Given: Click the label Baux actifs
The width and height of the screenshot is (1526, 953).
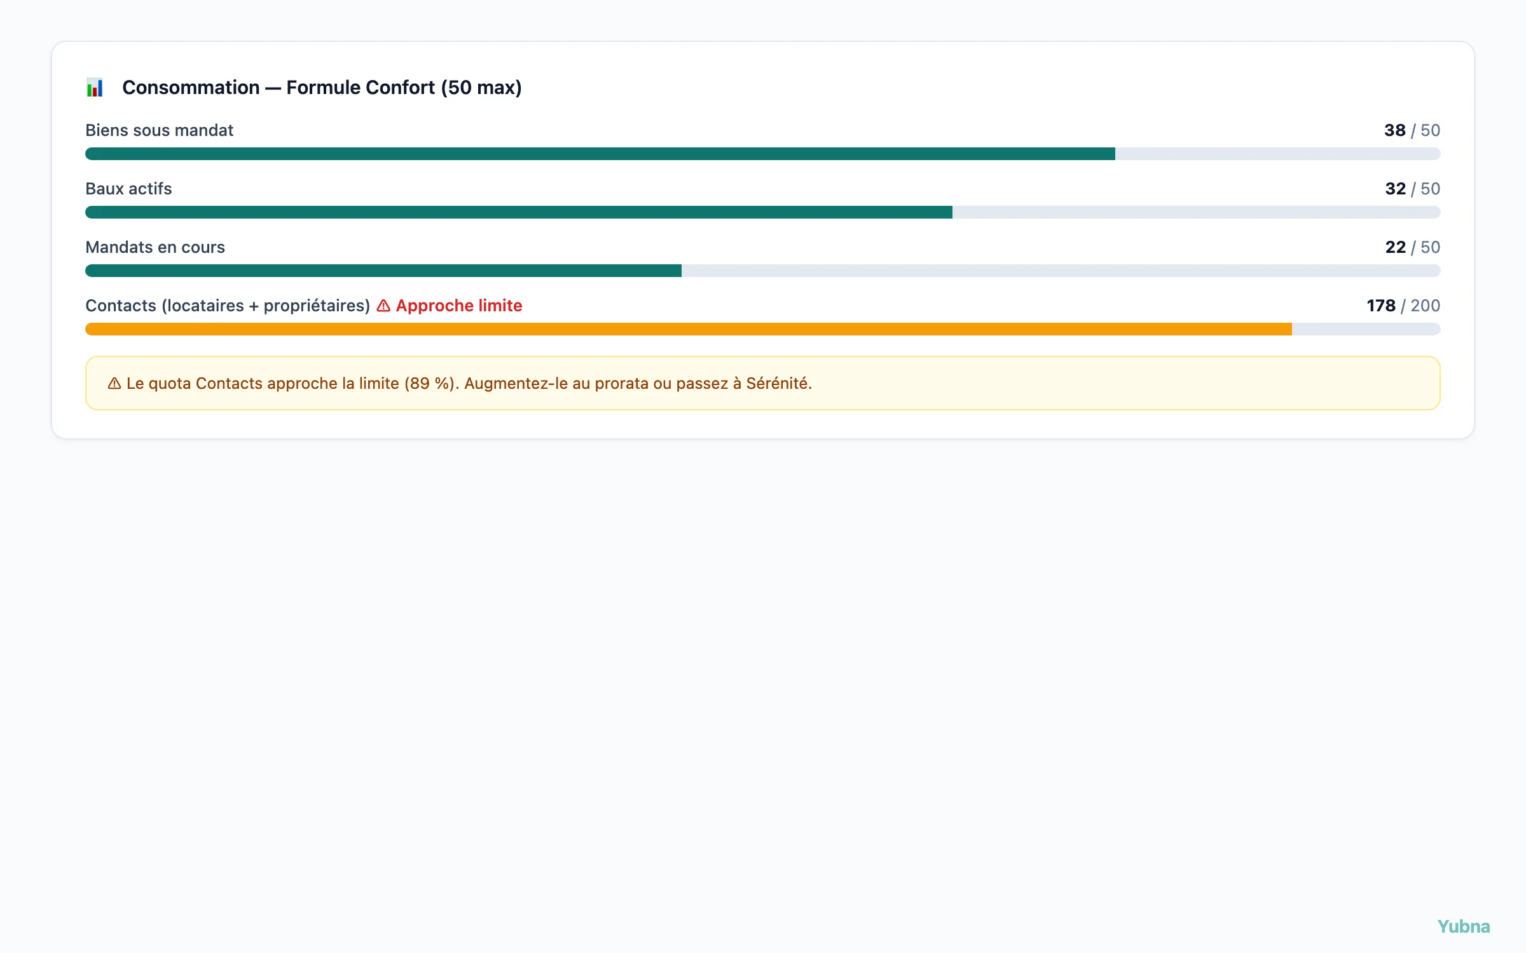Looking at the screenshot, I should (128, 189).
